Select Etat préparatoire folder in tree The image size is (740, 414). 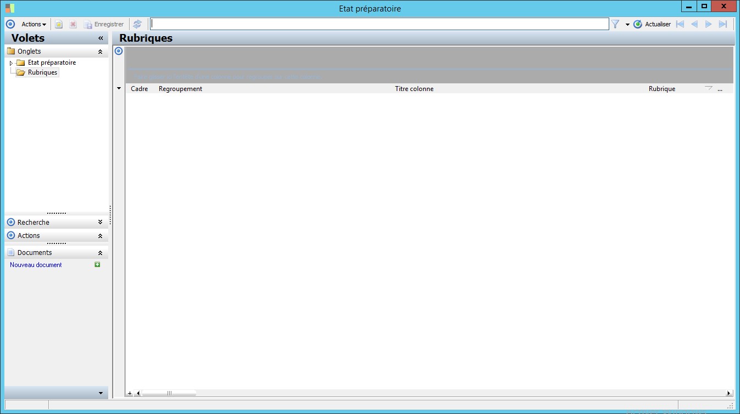click(x=46, y=63)
